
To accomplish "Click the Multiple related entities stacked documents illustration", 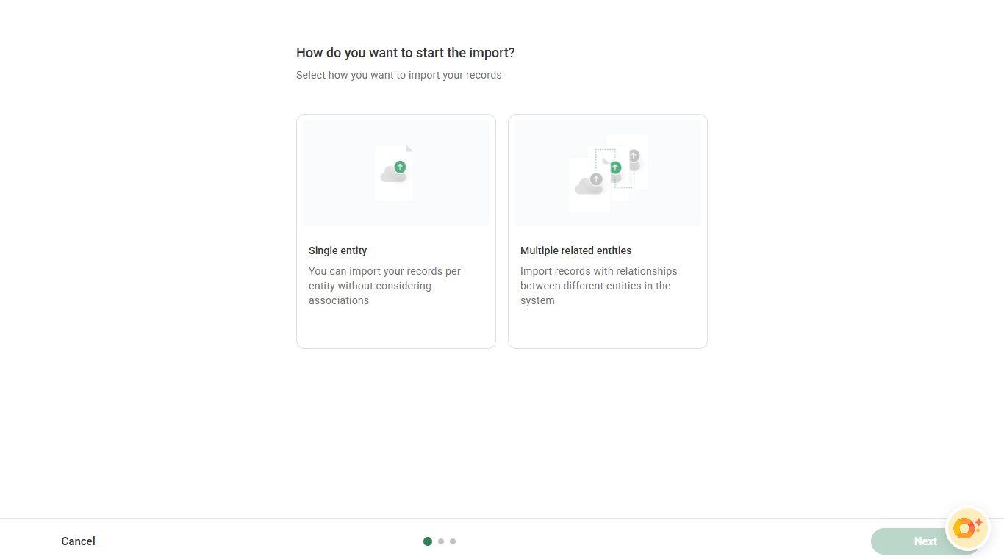I will click(608, 173).
